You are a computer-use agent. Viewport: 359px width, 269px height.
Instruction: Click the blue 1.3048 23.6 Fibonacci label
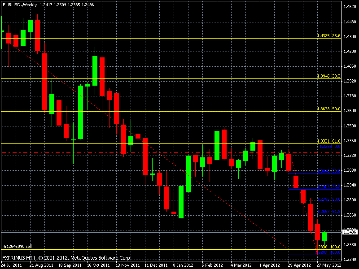tap(329, 171)
